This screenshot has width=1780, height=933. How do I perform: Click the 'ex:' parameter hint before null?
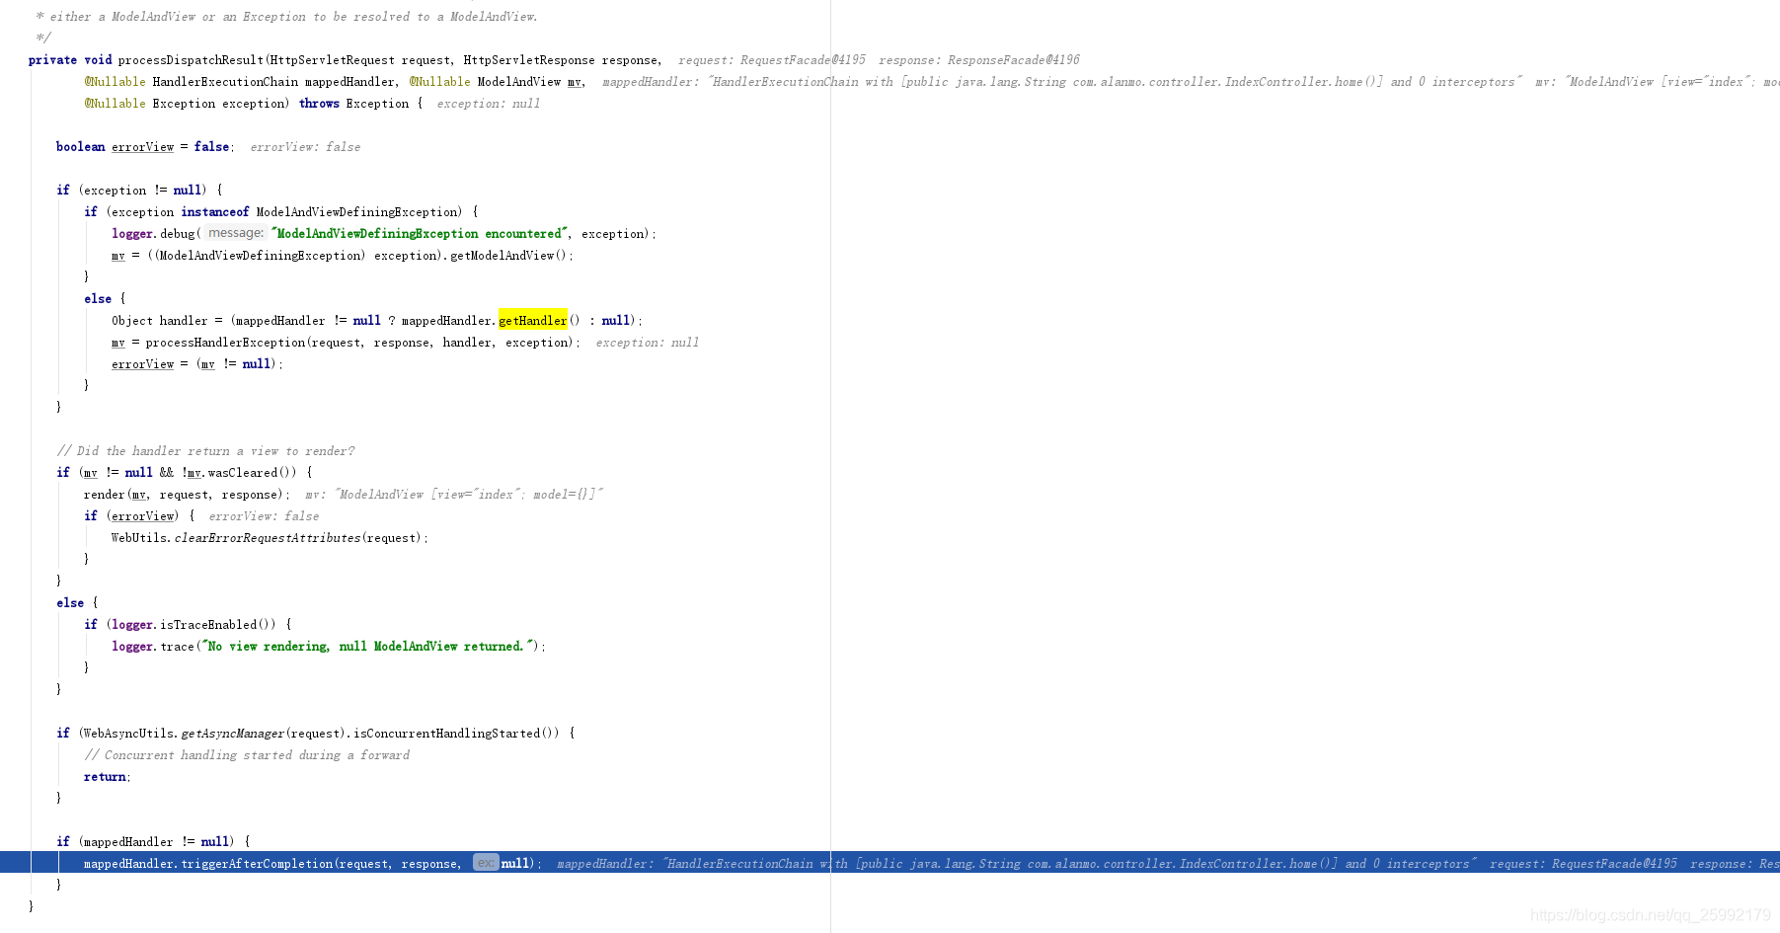click(x=486, y=863)
